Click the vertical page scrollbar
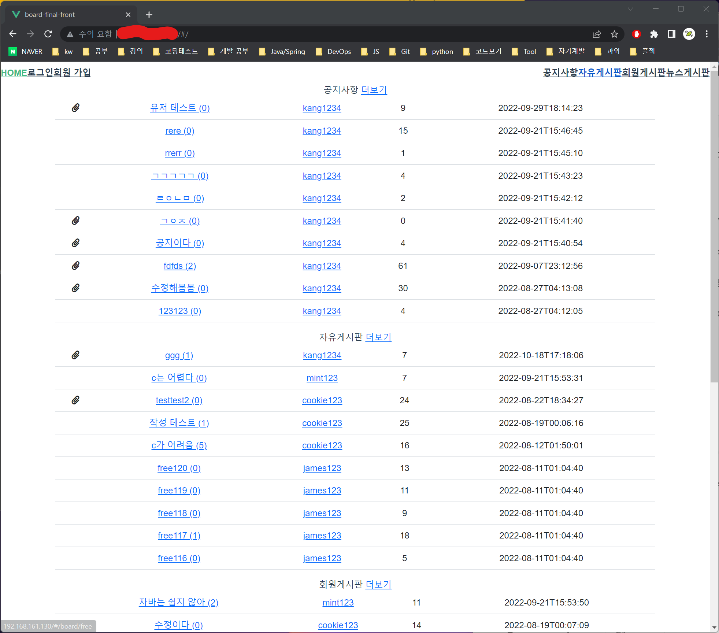The image size is (719, 633). (714, 227)
